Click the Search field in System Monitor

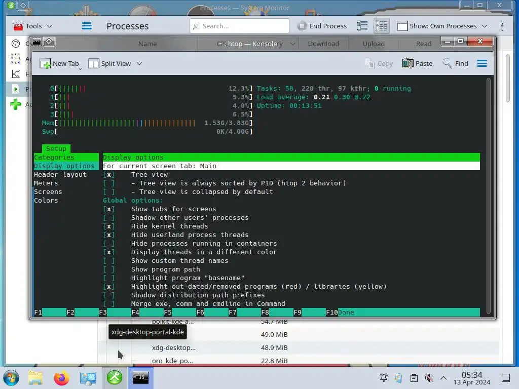(239, 26)
